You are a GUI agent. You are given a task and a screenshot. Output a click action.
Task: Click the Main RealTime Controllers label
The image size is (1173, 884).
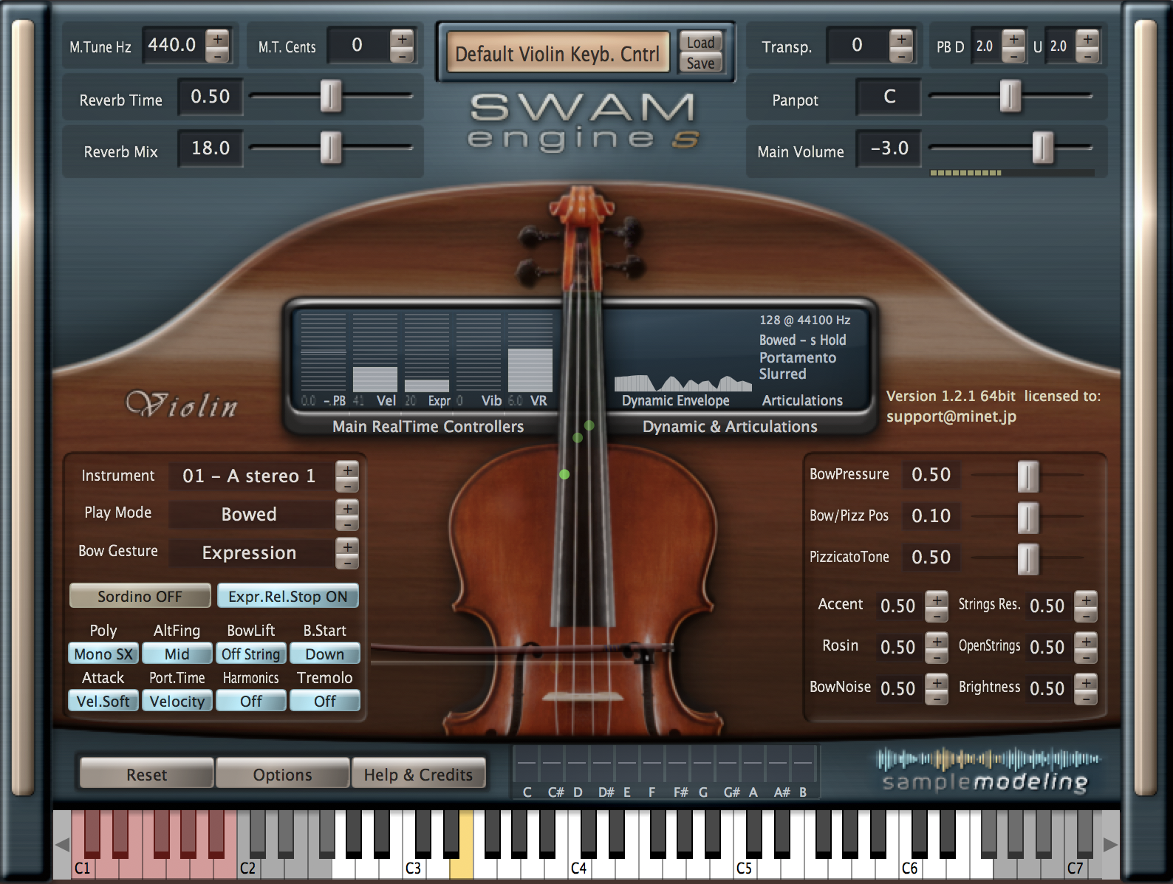(x=428, y=426)
